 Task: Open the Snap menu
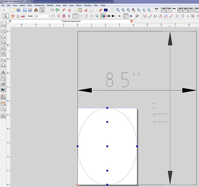(x=58, y=5)
